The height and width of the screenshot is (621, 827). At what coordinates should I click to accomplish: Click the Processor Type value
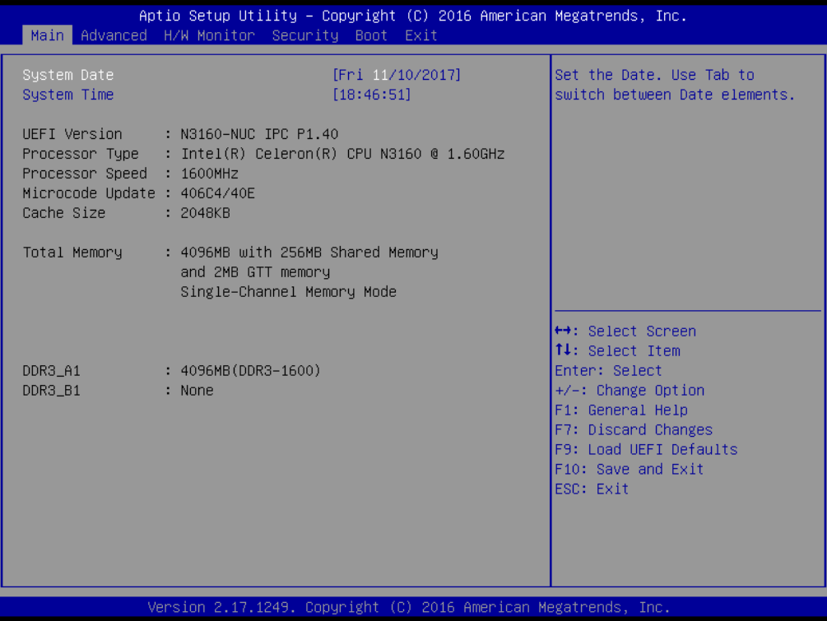coord(342,154)
